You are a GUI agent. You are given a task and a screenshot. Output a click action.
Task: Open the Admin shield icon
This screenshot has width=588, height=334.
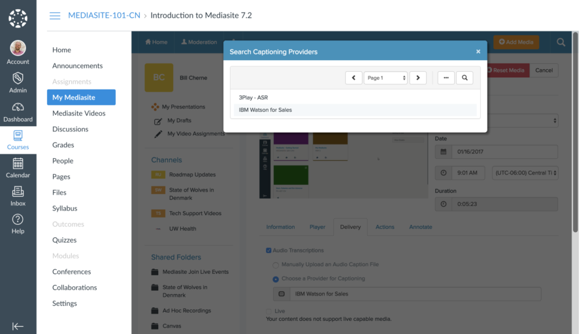pos(18,78)
